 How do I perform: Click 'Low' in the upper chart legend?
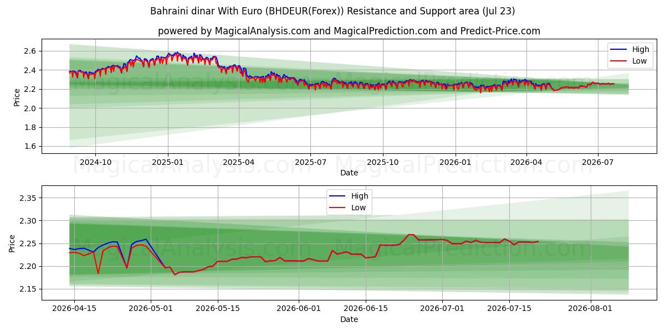point(639,61)
